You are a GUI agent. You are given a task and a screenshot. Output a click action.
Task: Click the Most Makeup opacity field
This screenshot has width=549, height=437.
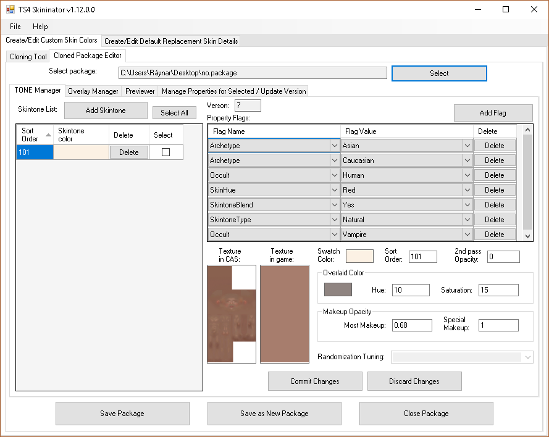coord(412,325)
